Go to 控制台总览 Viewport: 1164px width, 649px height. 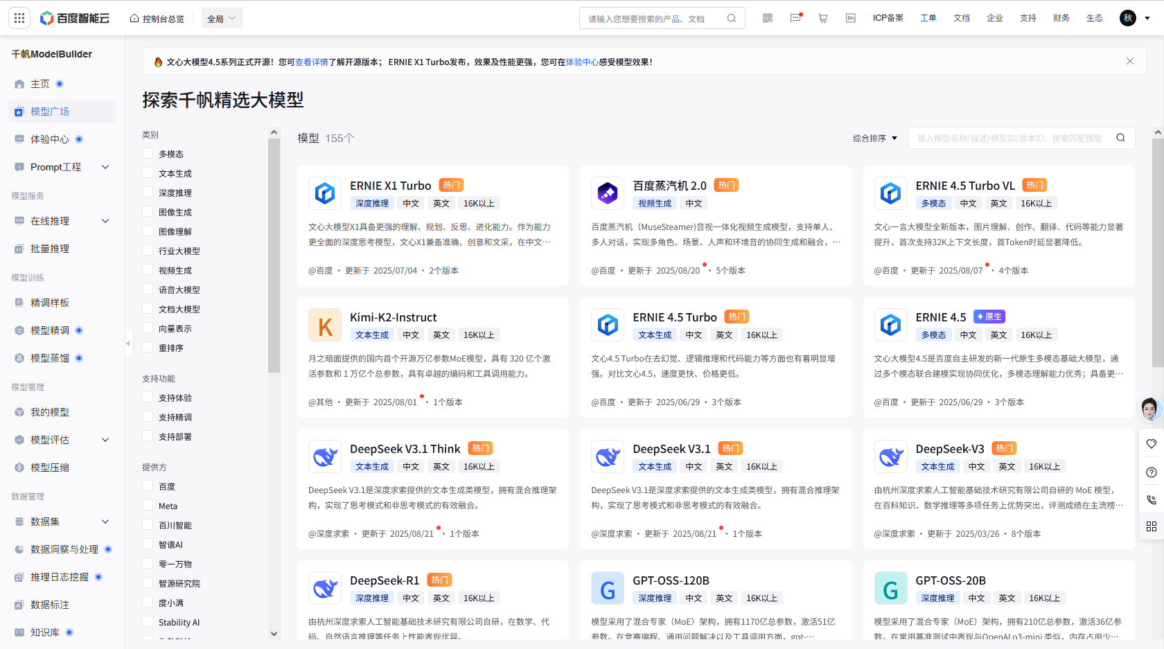tap(157, 19)
